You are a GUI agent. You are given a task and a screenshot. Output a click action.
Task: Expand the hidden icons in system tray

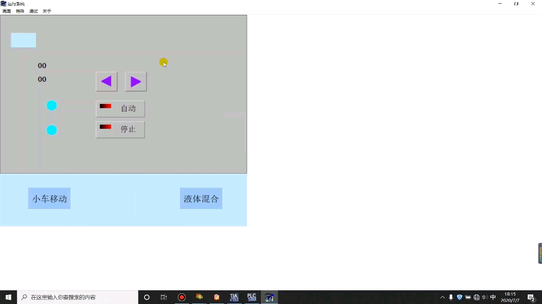point(442,297)
